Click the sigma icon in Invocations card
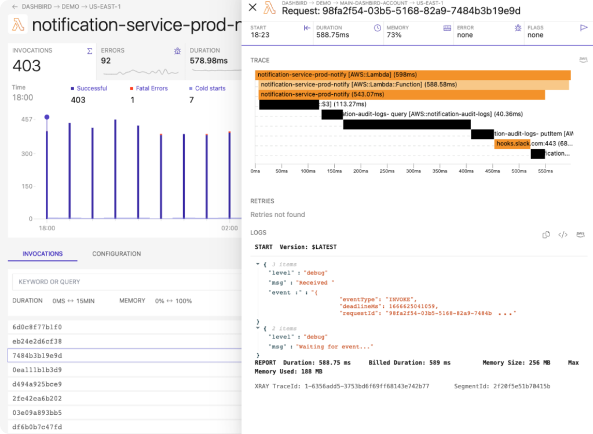The height and width of the screenshot is (434, 593). [x=90, y=51]
